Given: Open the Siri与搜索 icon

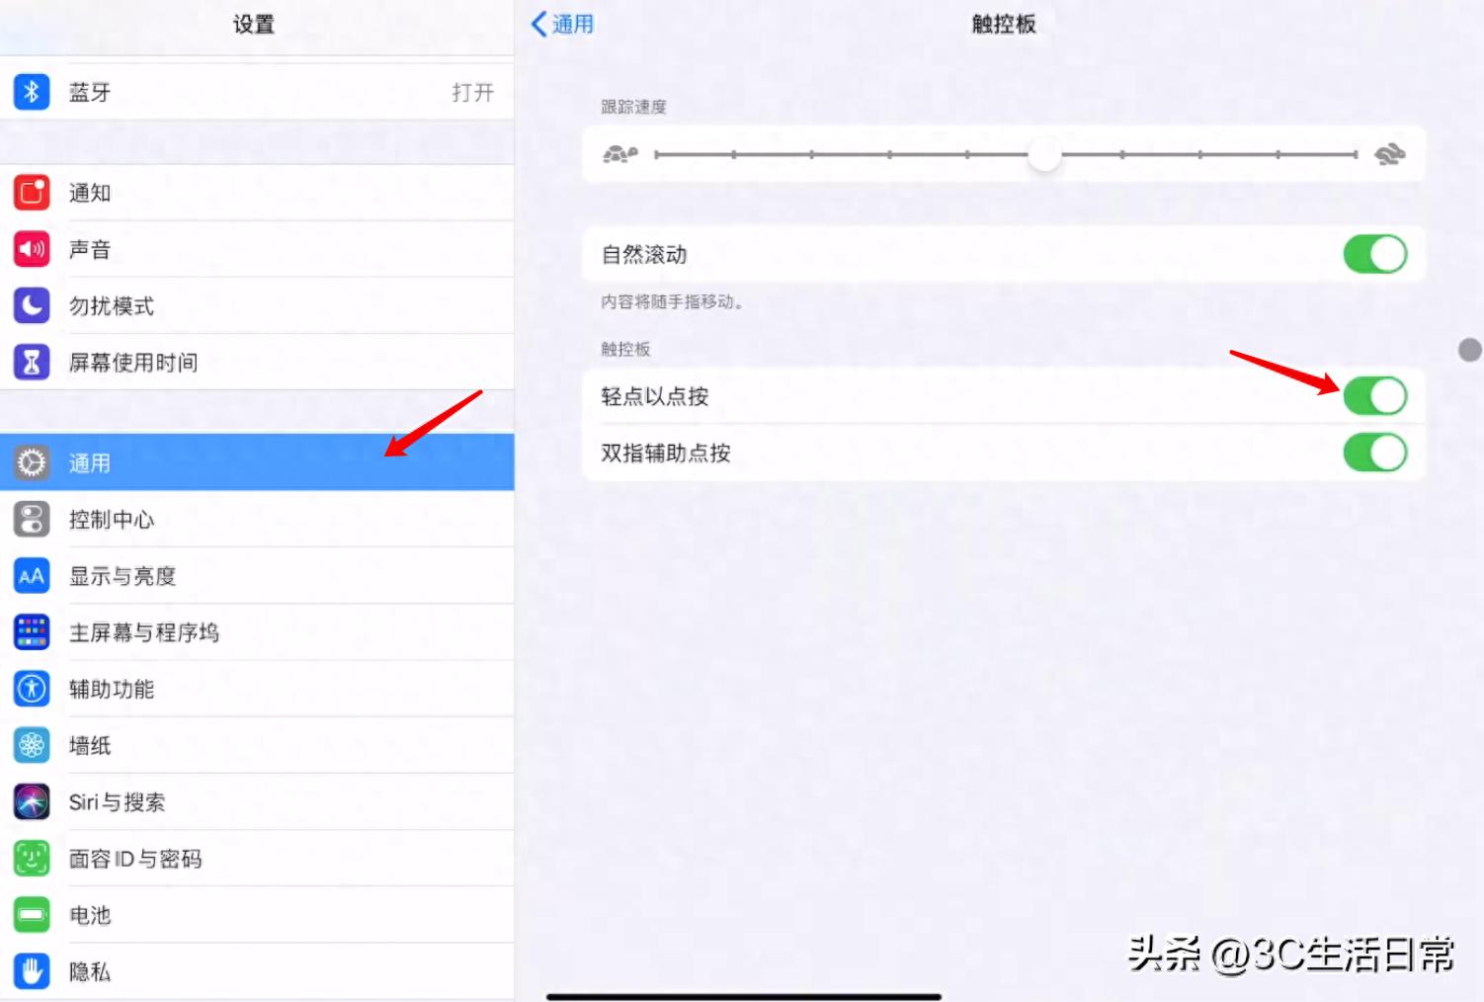Looking at the screenshot, I should coord(31,801).
